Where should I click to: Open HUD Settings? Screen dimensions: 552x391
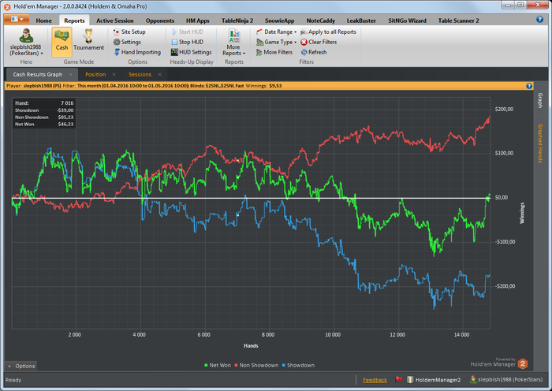pyautogui.click(x=192, y=52)
